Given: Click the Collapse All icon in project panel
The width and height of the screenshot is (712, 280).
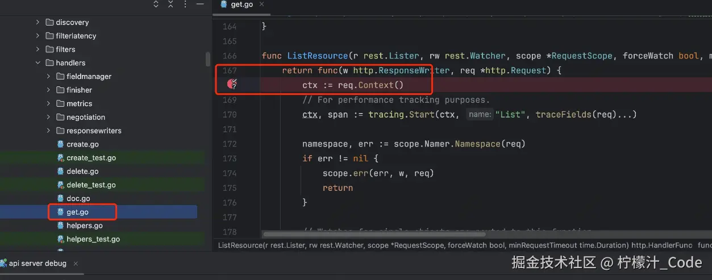Looking at the screenshot, I should coord(170,5).
